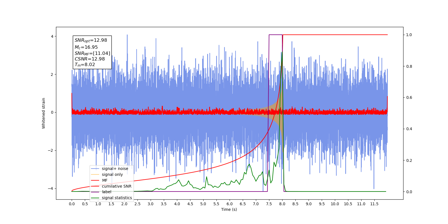Click the right y-axis tick label 0.6
Image resolution: width=448 pixels, height=224 pixels.
click(409, 98)
